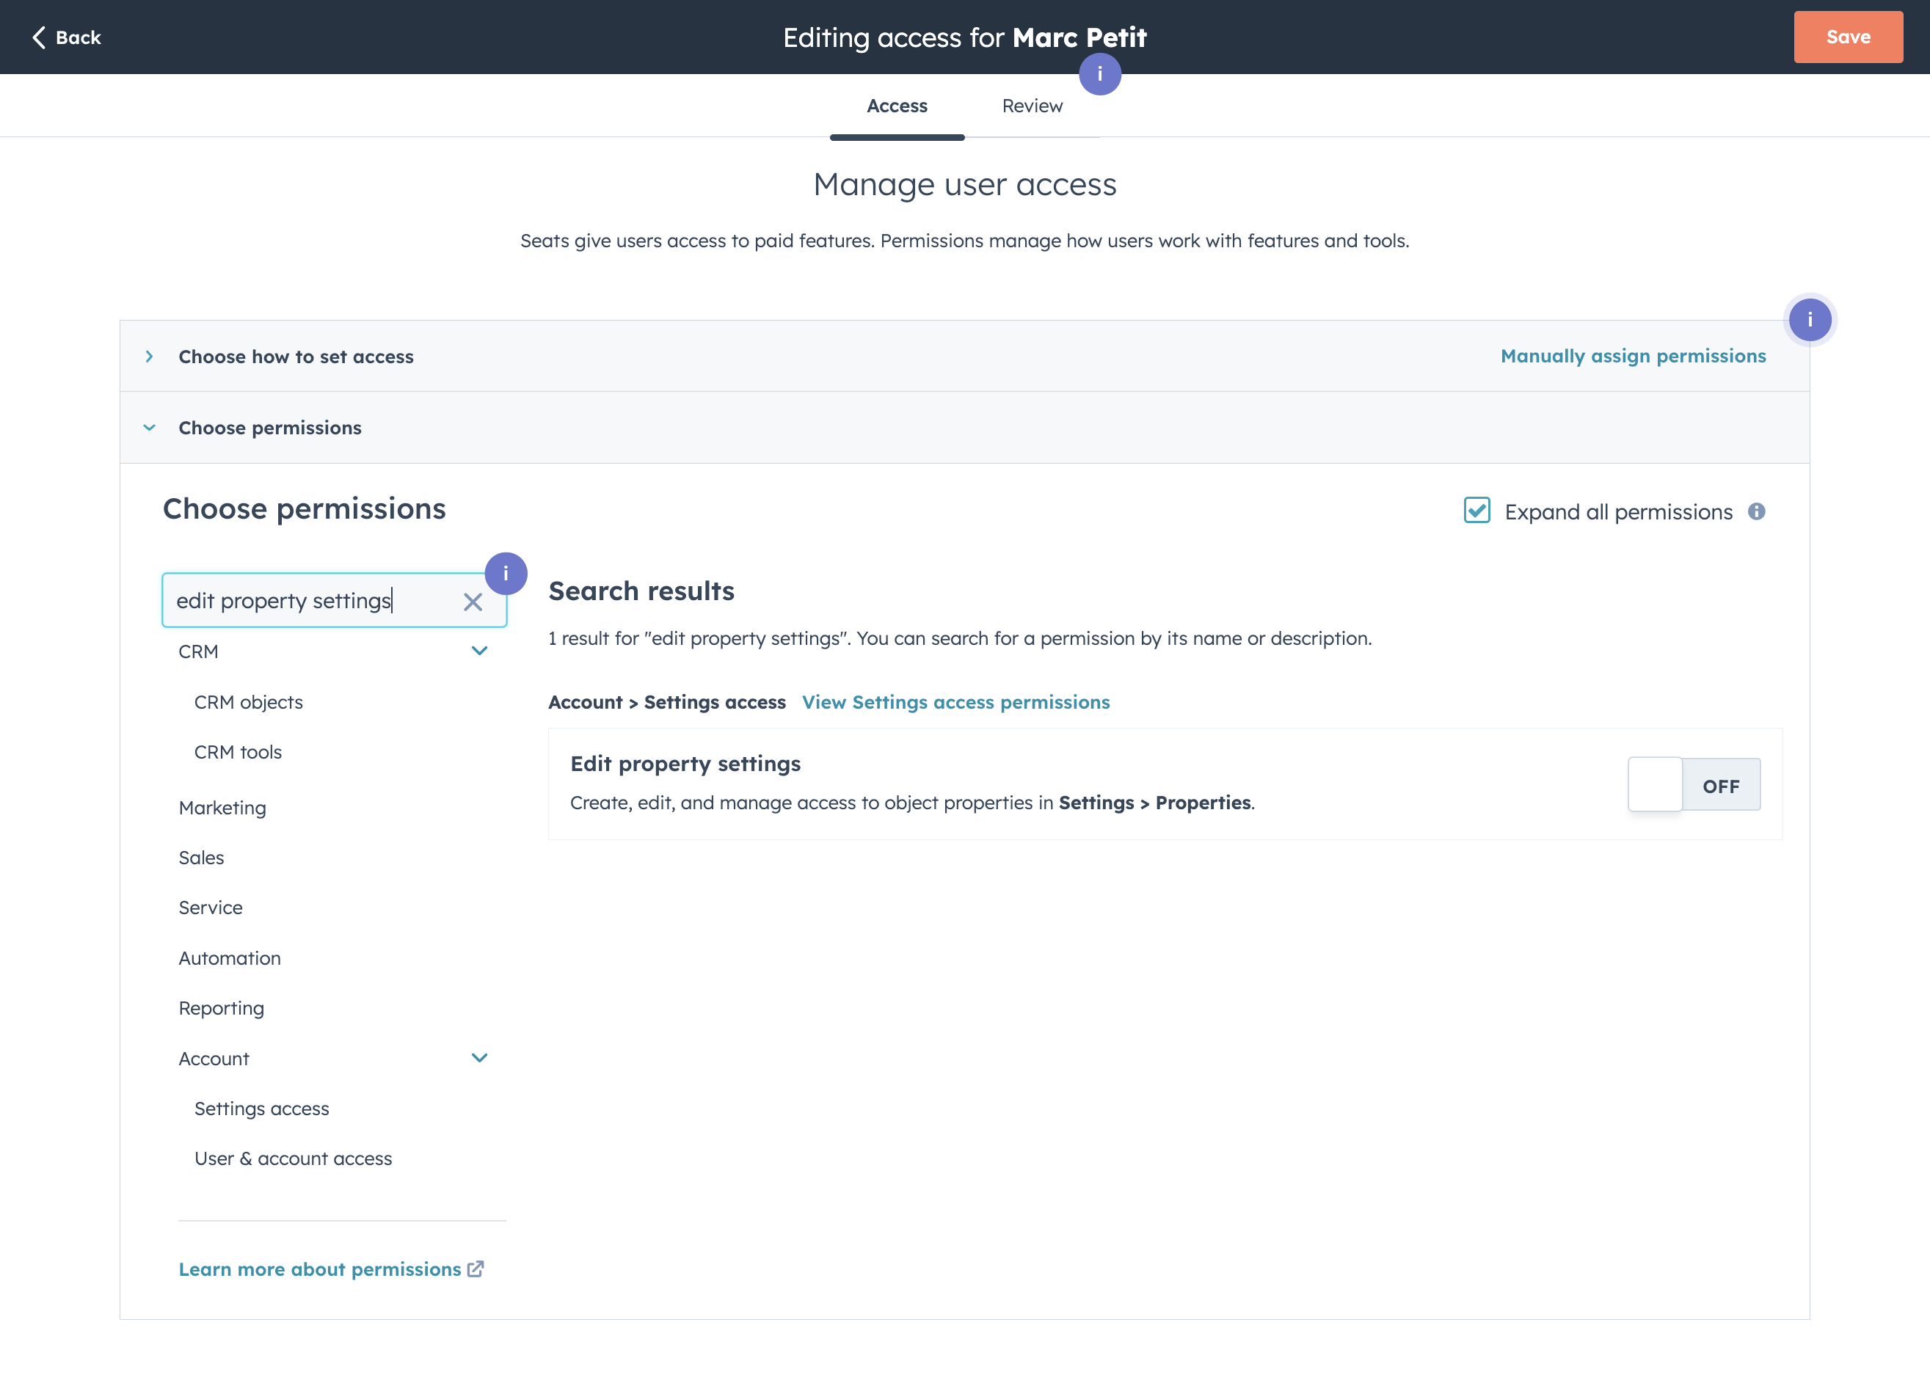1930x1391 pixels.
Task: Clear the permission search with the X icon
Action: pos(473,602)
